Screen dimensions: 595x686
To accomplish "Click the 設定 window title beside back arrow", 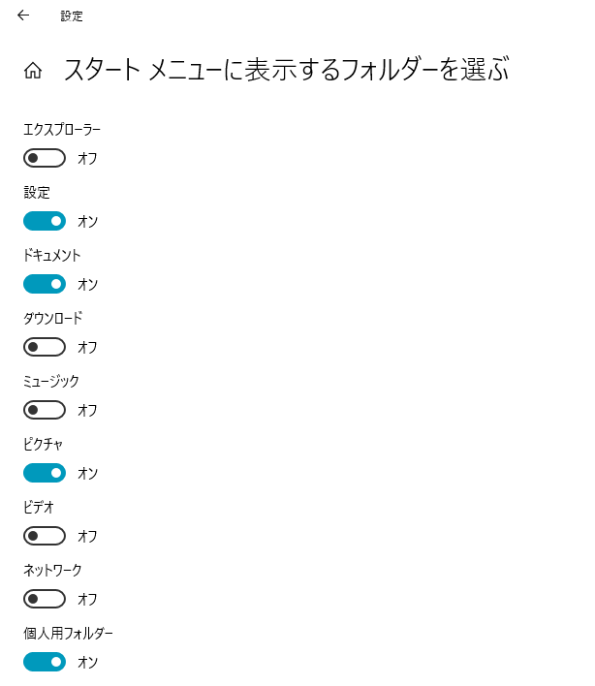I will [x=72, y=16].
